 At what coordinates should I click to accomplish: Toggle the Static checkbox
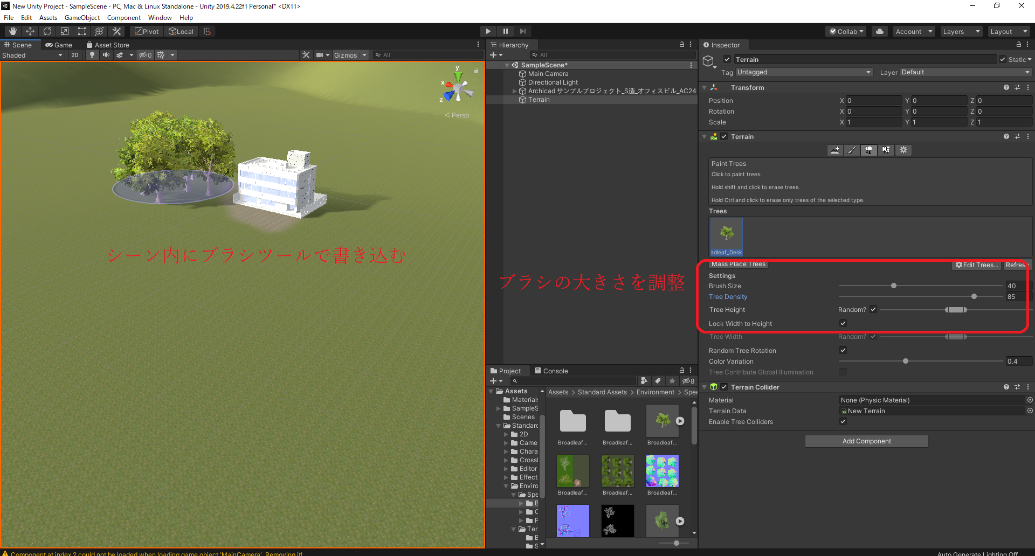1003,59
